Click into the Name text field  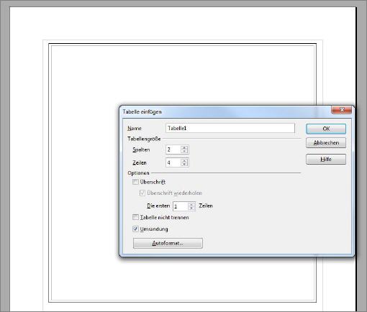[230, 128]
